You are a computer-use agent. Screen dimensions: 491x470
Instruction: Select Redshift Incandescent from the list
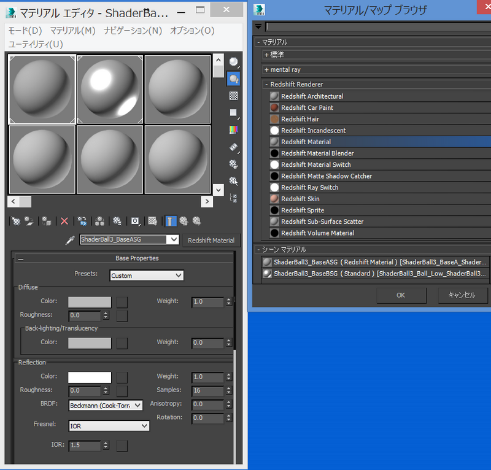tap(380, 131)
